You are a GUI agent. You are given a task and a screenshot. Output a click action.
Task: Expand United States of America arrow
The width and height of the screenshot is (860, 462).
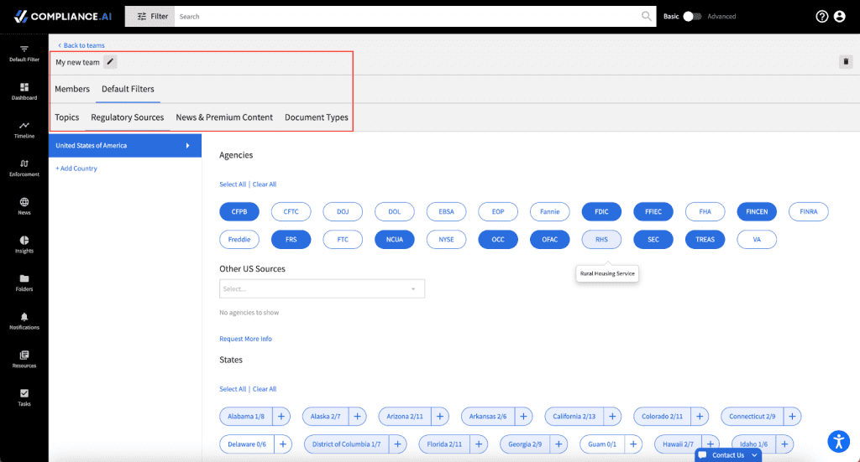[x=187, y=146]
